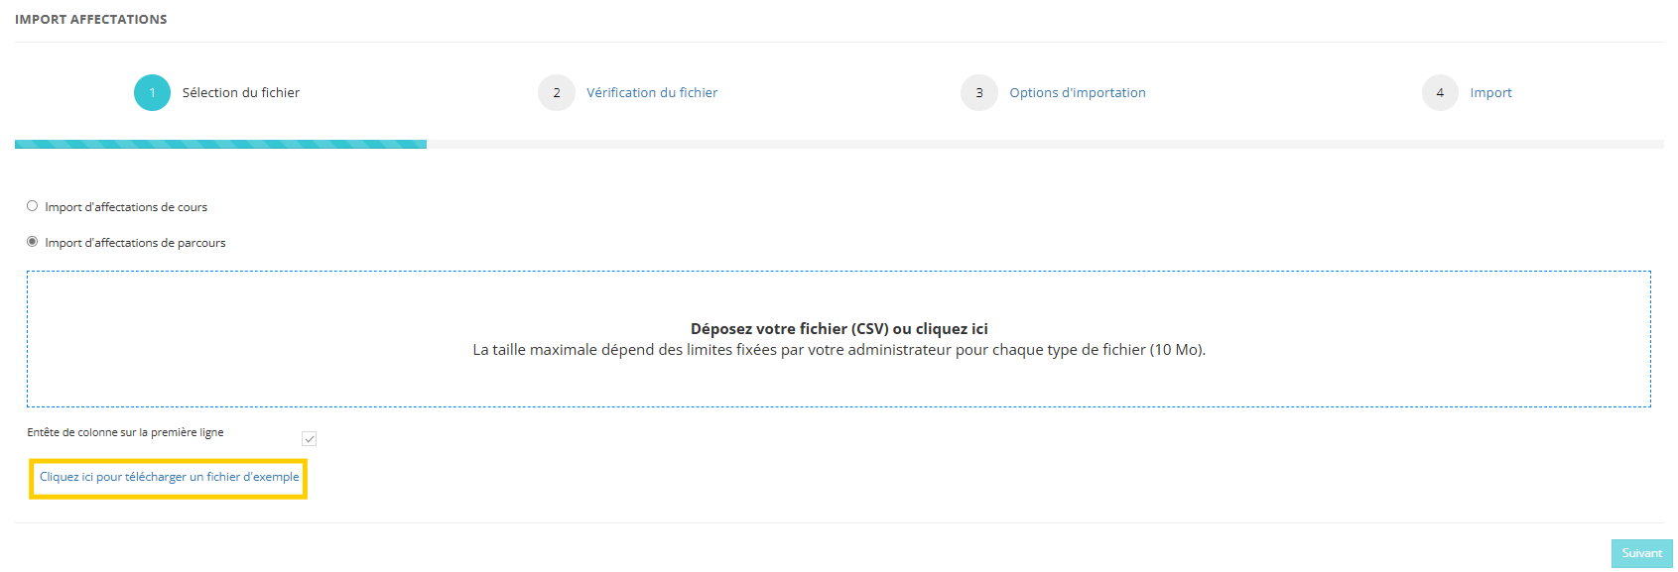
Task: Click the step 4 number circle
Action: (1440, 93)
